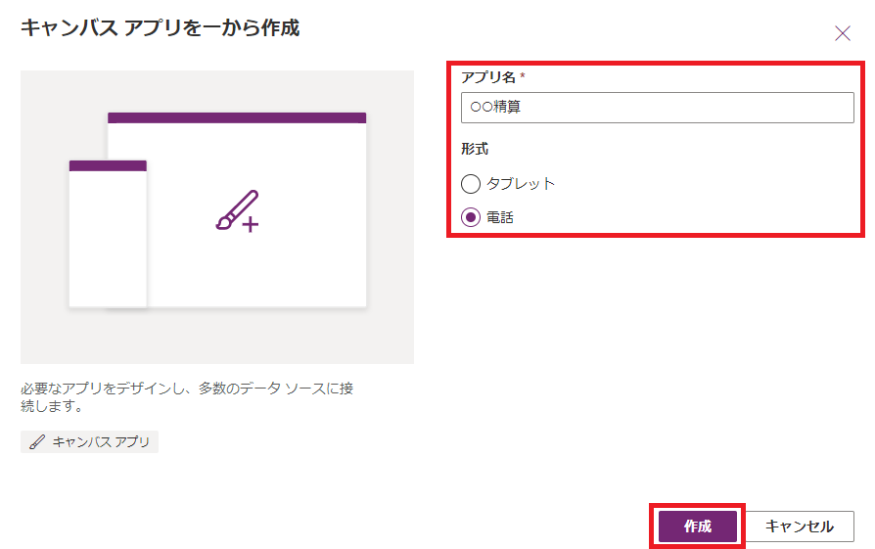Click the 形式 section label
This screenshot has height=549, width=875.
click(475, 149)
